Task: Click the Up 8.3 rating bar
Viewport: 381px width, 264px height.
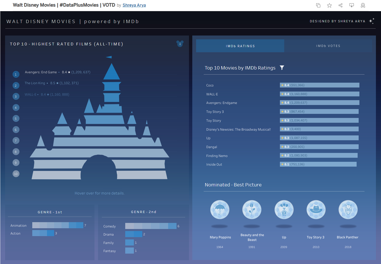Action: point(319,138)
